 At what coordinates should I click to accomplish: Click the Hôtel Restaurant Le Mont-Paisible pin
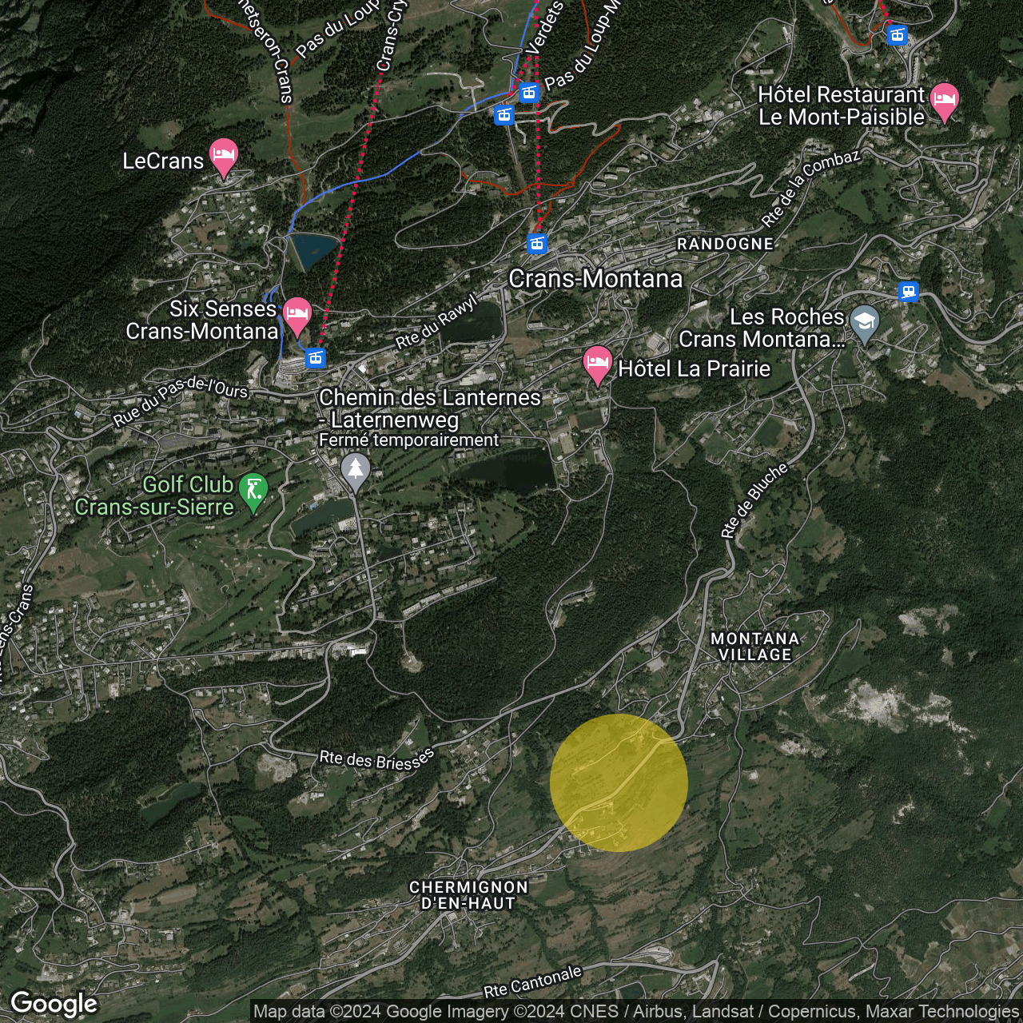(x=944, y=100)
